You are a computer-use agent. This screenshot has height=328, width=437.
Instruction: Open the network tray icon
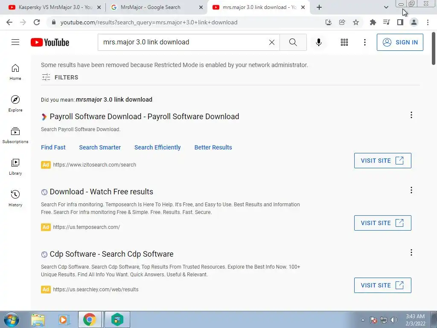[x=384, y=320]
